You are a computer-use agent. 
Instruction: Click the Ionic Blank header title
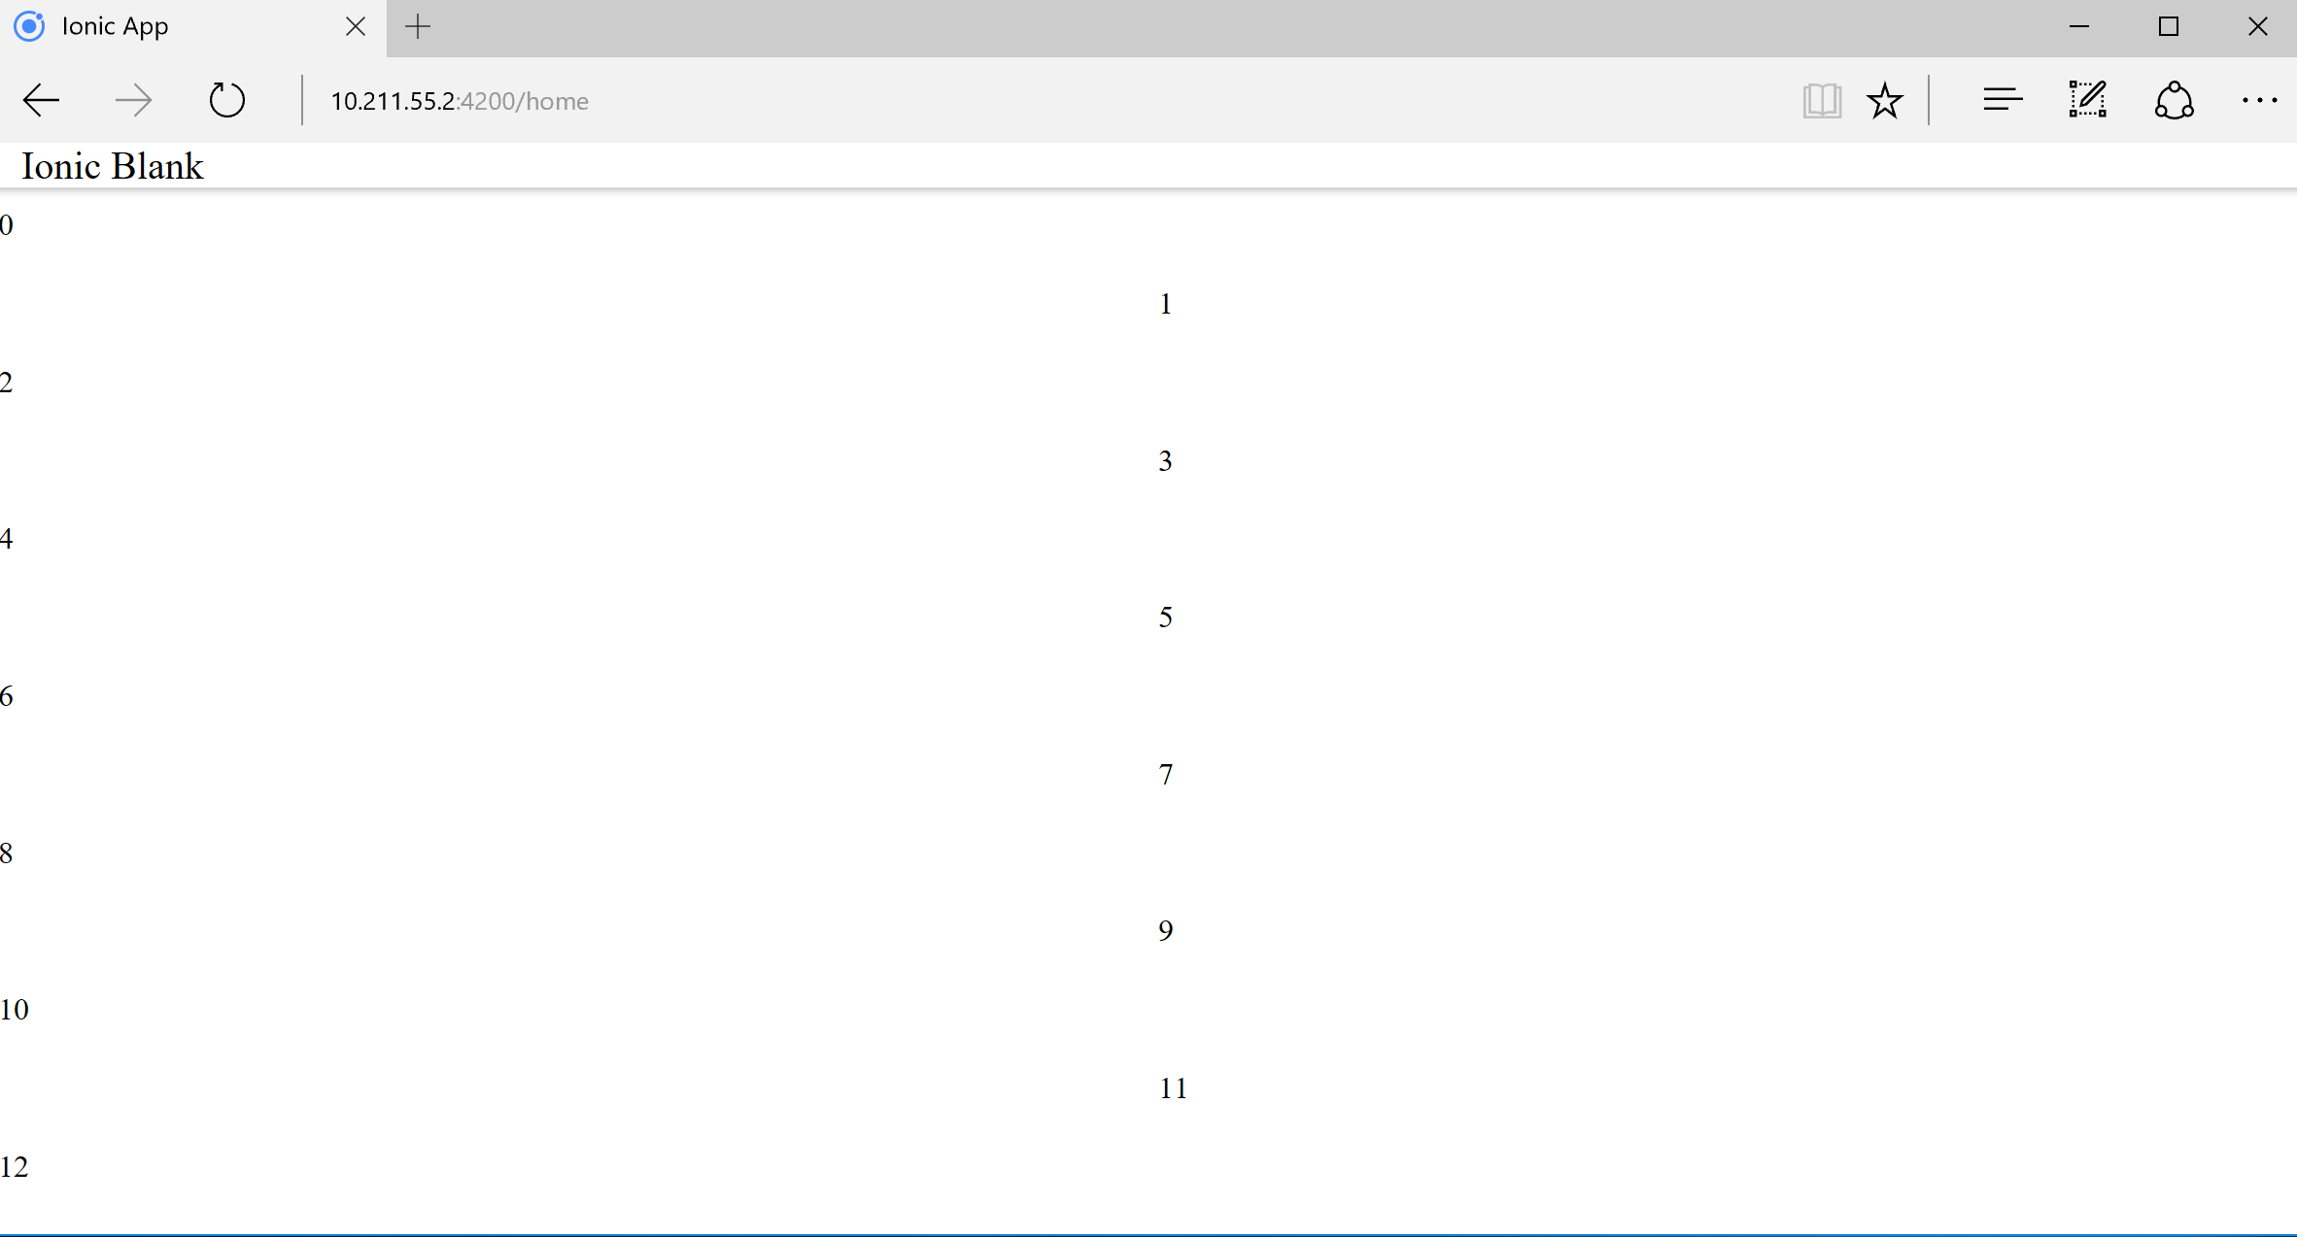click(x=112, y=166)
